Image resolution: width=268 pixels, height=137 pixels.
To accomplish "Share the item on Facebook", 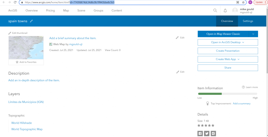I will 200,133.
